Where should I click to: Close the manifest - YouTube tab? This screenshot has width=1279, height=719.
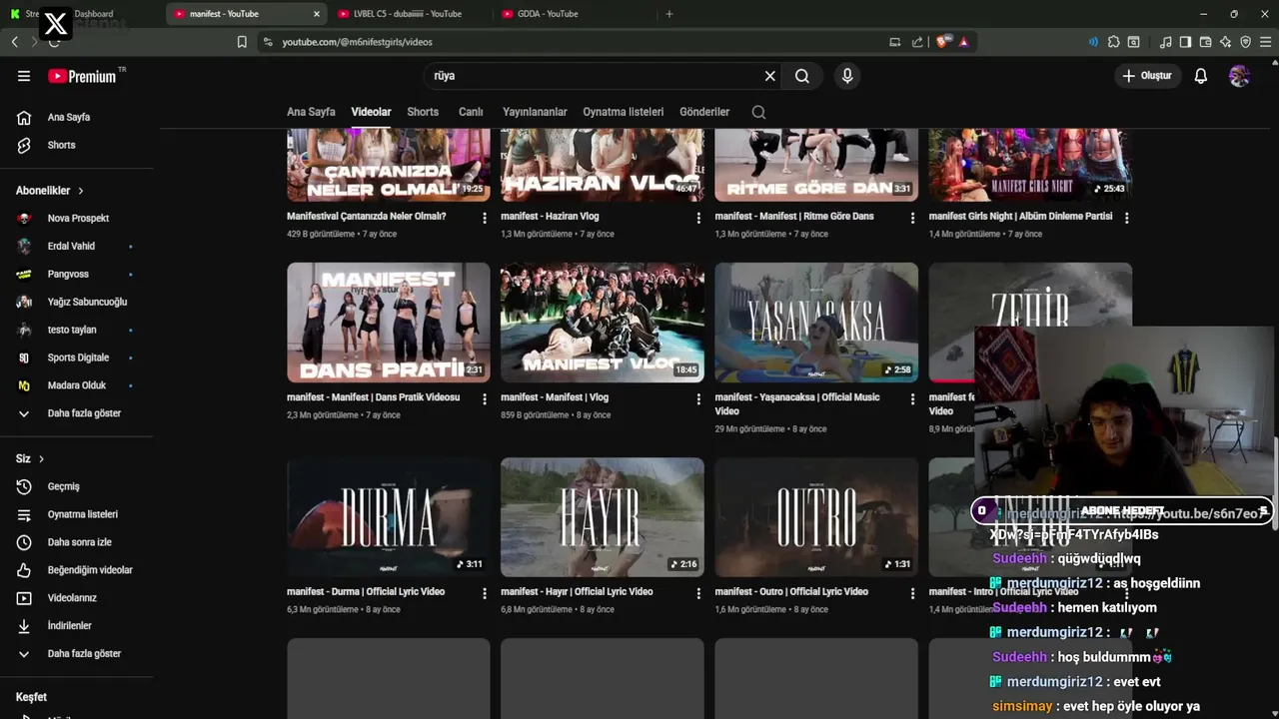point(317,14)
